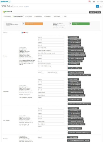104x142 pixels.
Task: Open the SEO Ayarları tab
Action: pos(28,17)
